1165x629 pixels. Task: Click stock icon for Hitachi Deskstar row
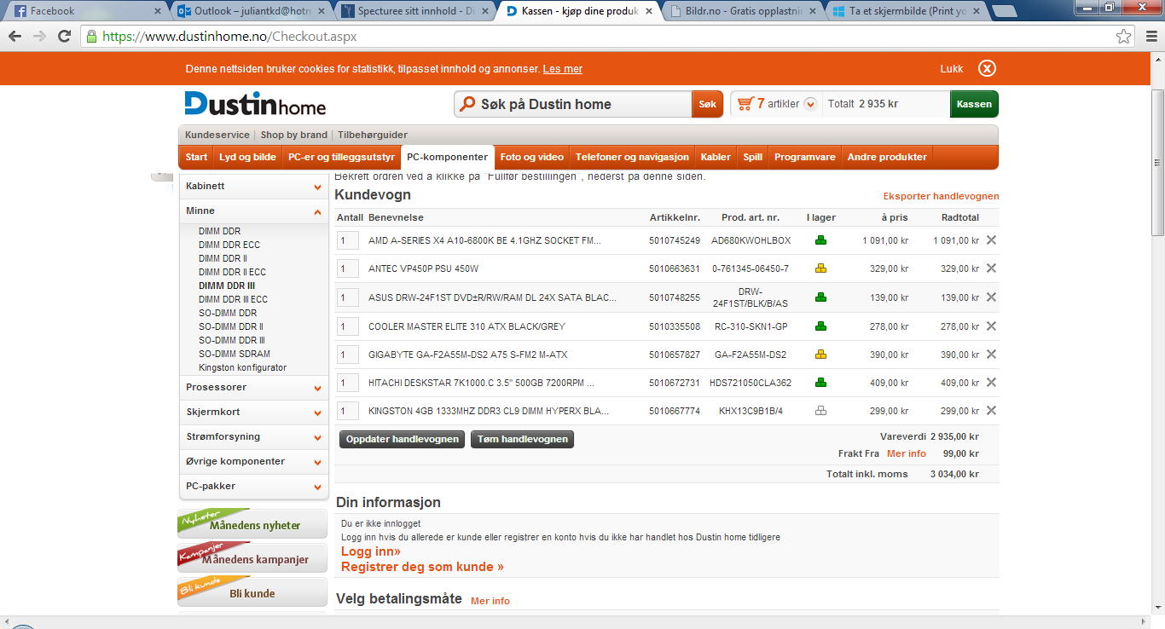pyautogui.click(x=820, y=383)
